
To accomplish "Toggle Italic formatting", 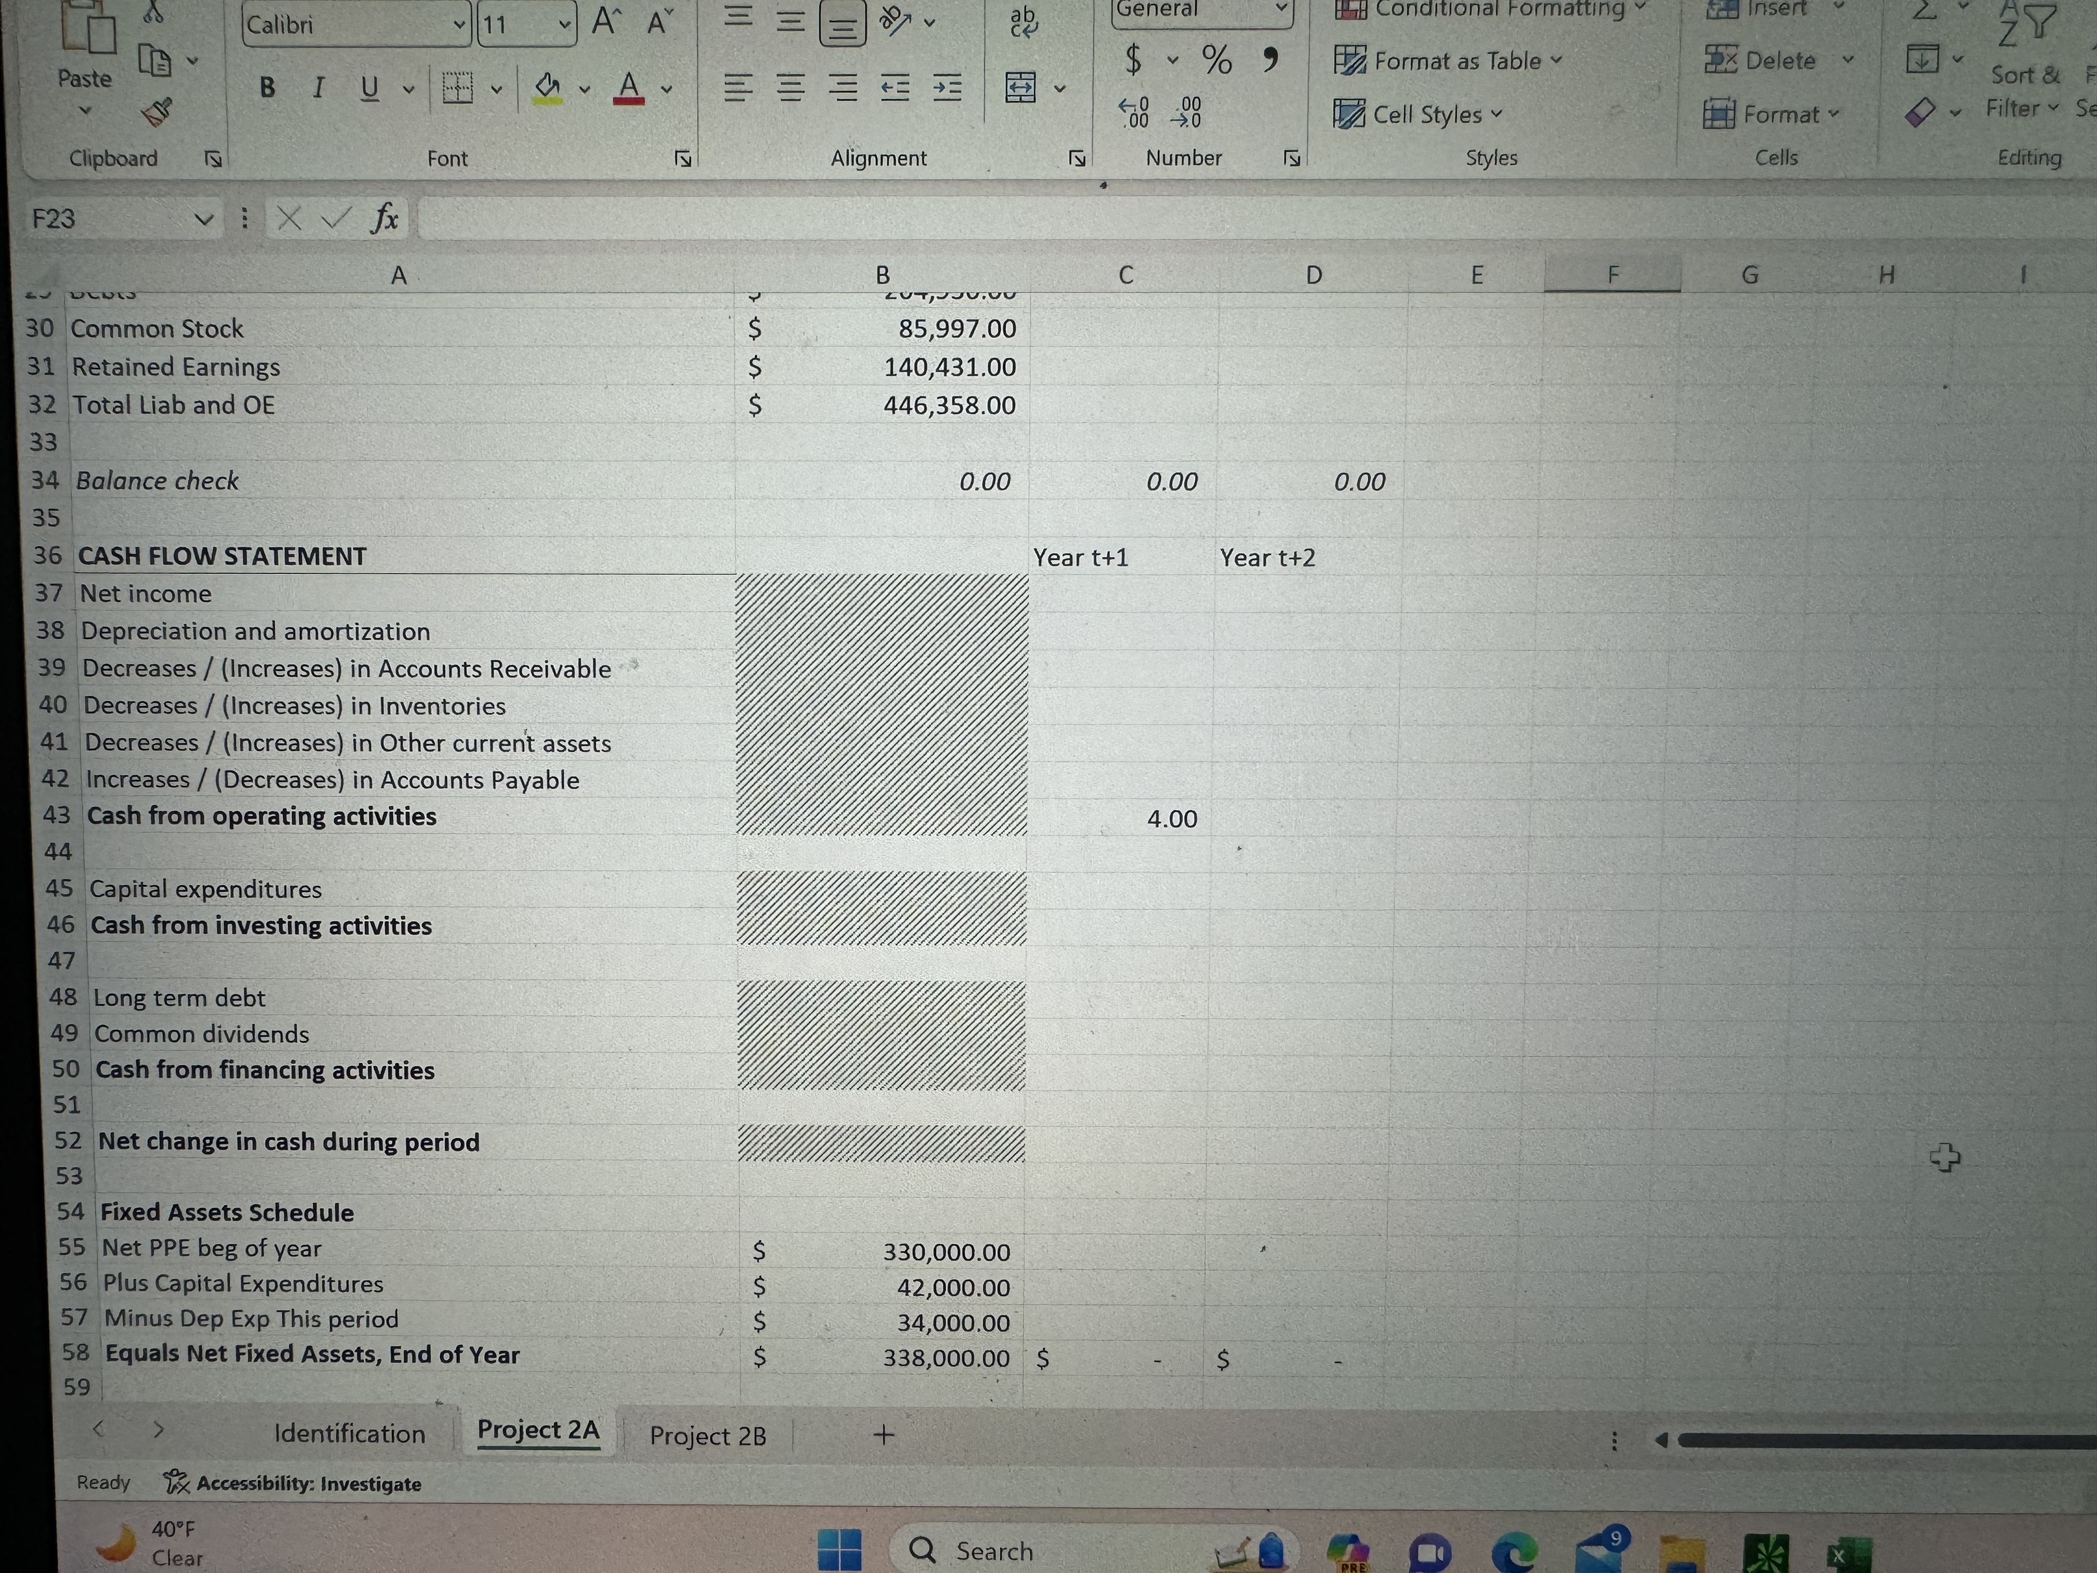I will 318,88.
